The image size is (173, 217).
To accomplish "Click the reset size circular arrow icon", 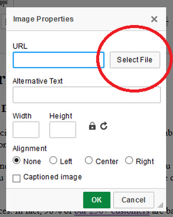I will [104, 126].
